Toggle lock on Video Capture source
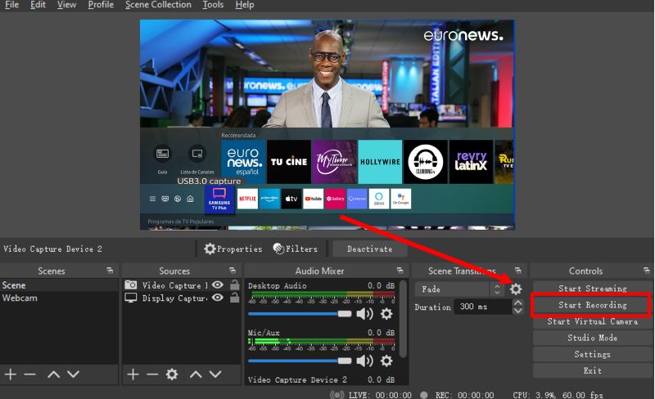The image size is (655, 399). coord(235,285)
